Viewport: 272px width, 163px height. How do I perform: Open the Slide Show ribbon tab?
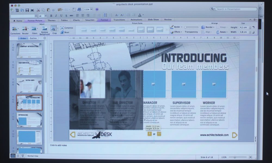(153, 20)
